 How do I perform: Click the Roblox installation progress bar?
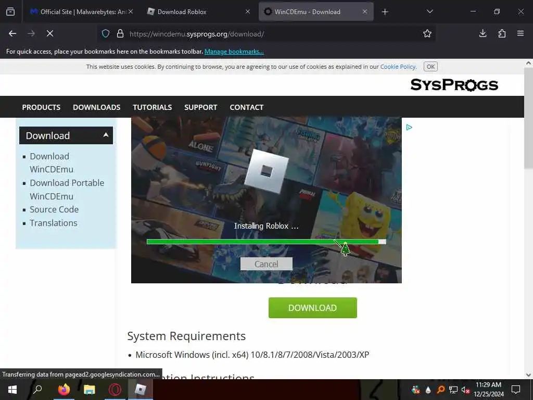266,242
